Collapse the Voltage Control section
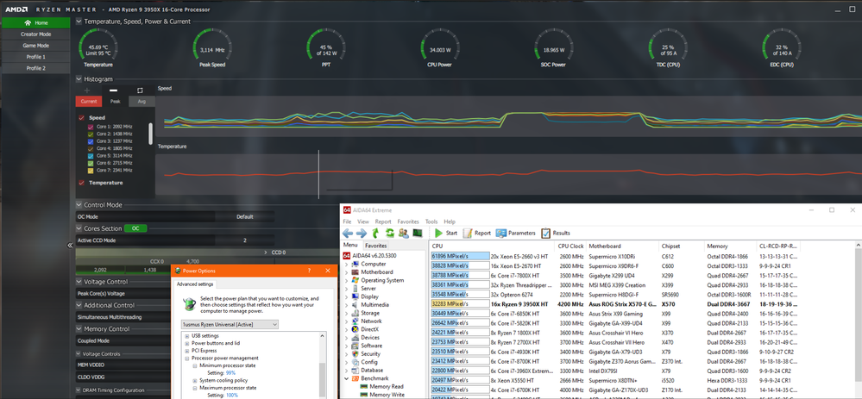 [x=79, y=282]
